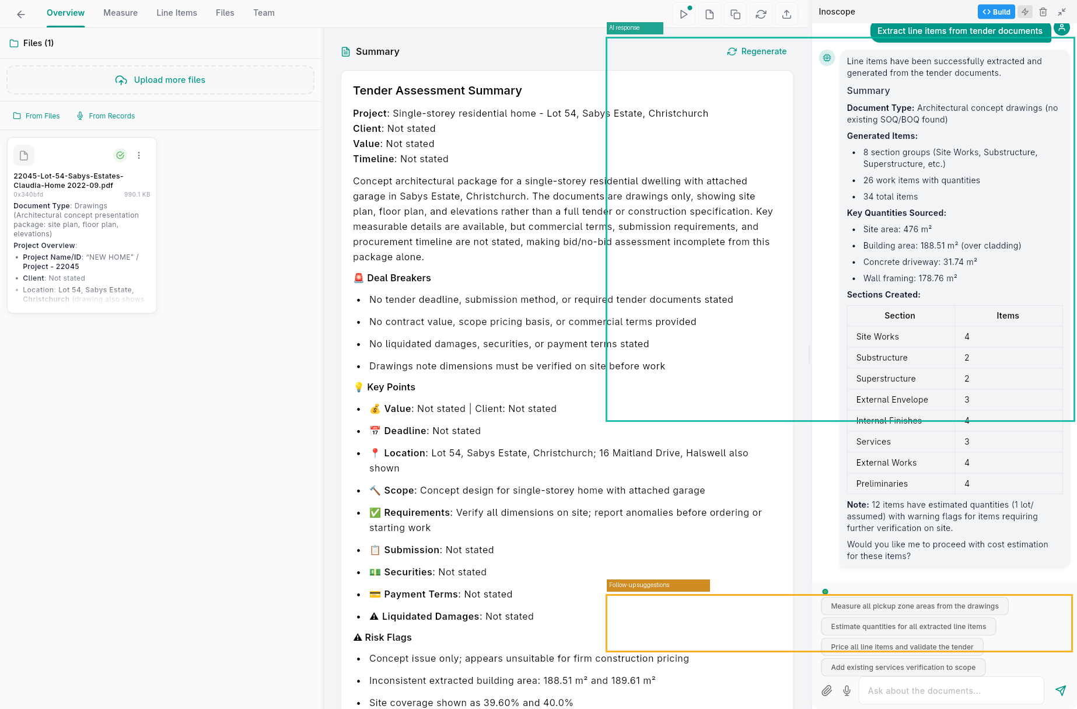Screen dimensions: 1077x709
Task: Create a new document via the page icon
Action: click(709, 13)
